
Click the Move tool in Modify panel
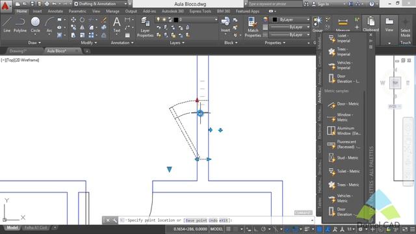[x=73, y=19]
